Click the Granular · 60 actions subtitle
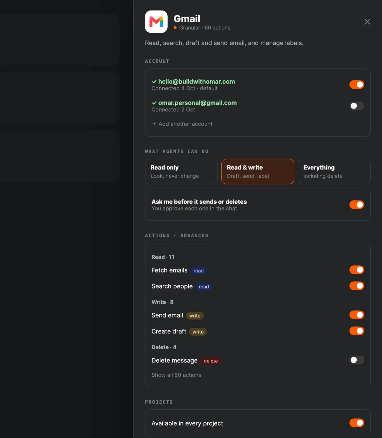Screen dimensions: 382x438 pyautogui.click(x=205, y=28)
